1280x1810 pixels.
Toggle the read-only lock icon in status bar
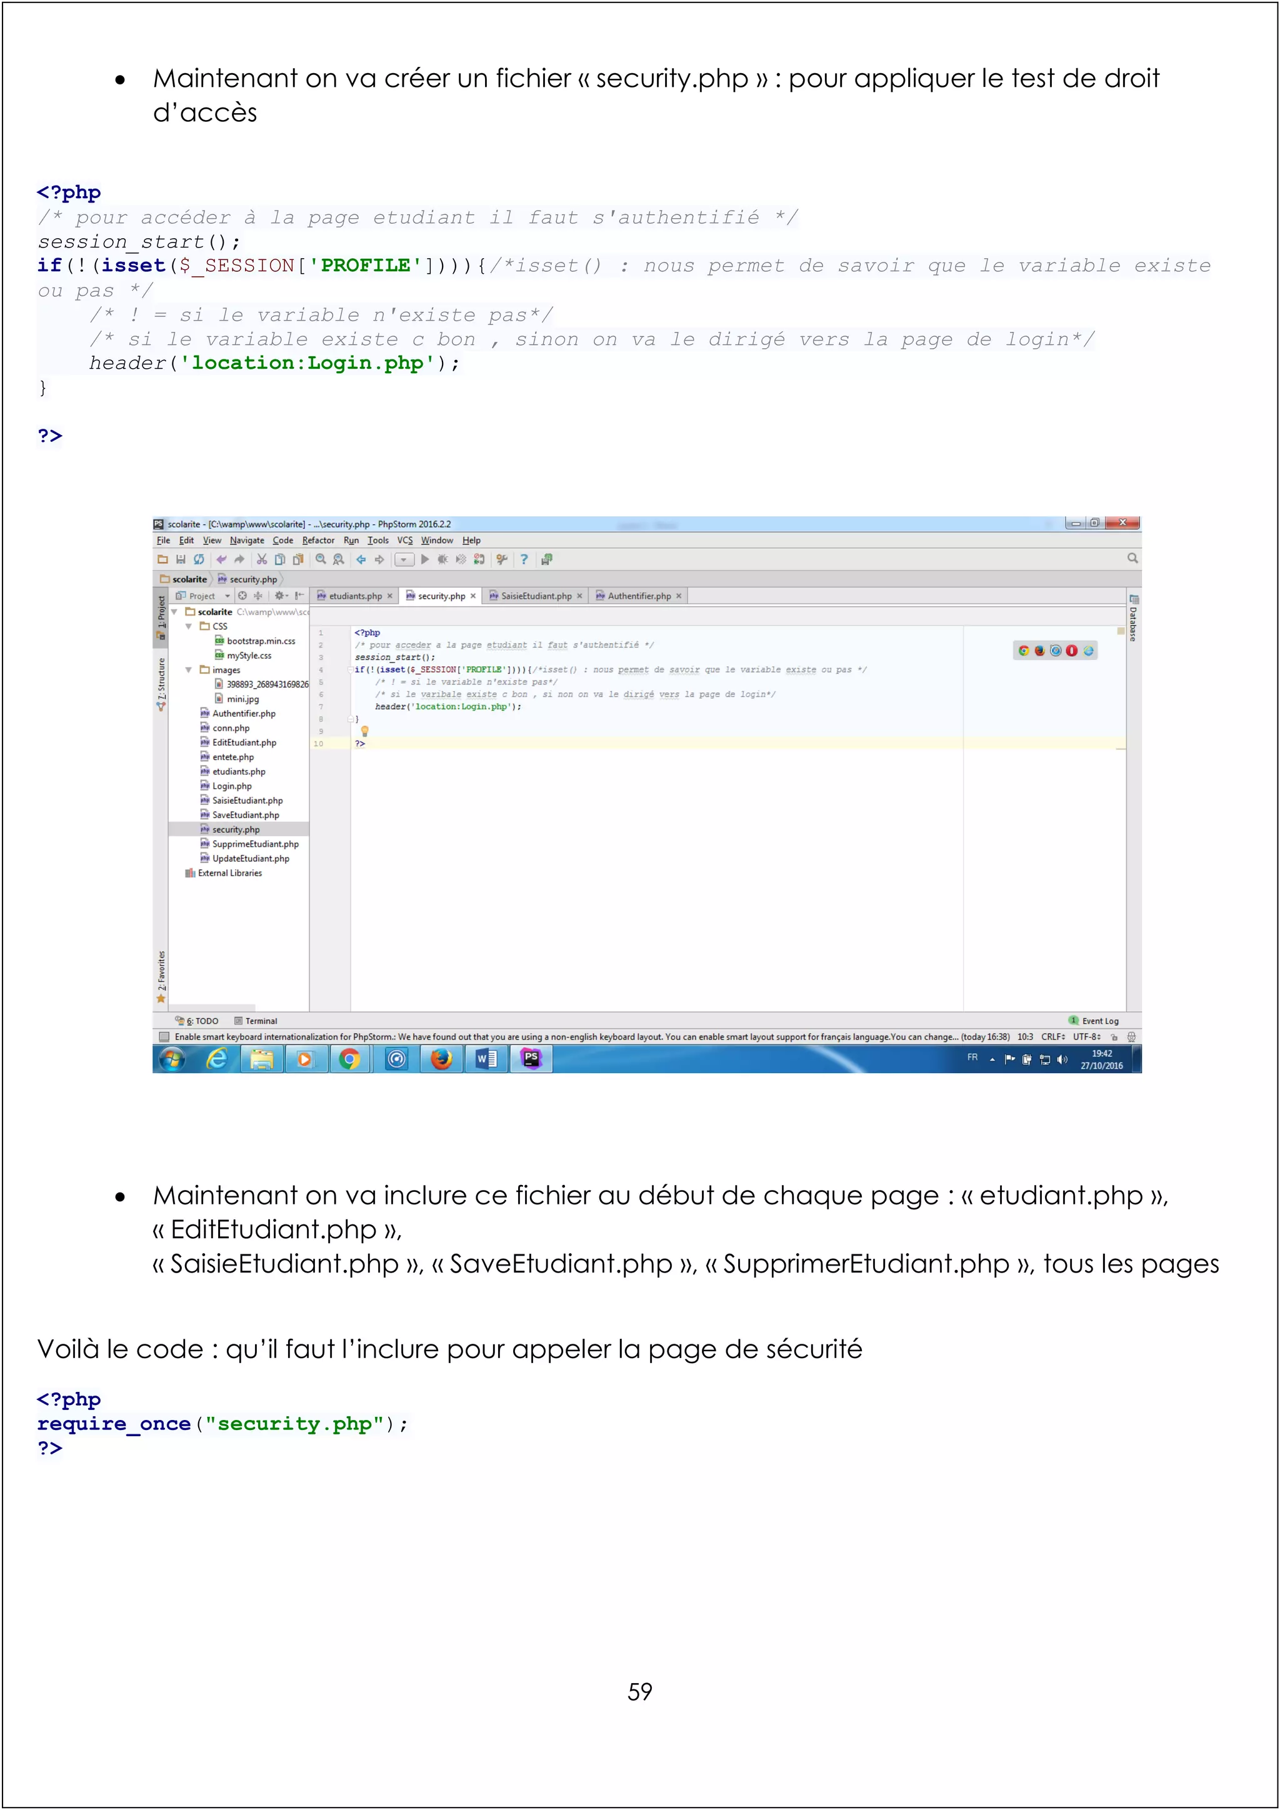point(1114,1037)
